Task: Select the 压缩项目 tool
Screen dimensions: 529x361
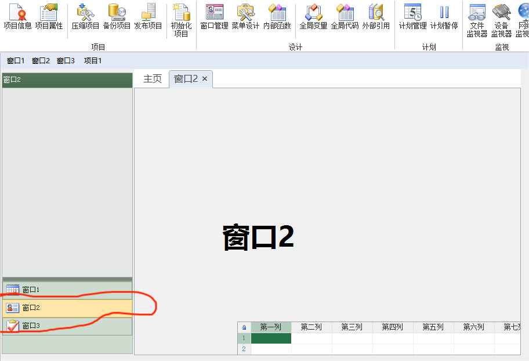Action: [85, 16]
